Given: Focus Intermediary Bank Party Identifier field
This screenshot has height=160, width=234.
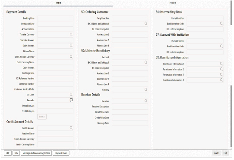Looking at the screenshot, I should (x=205, y=18).
